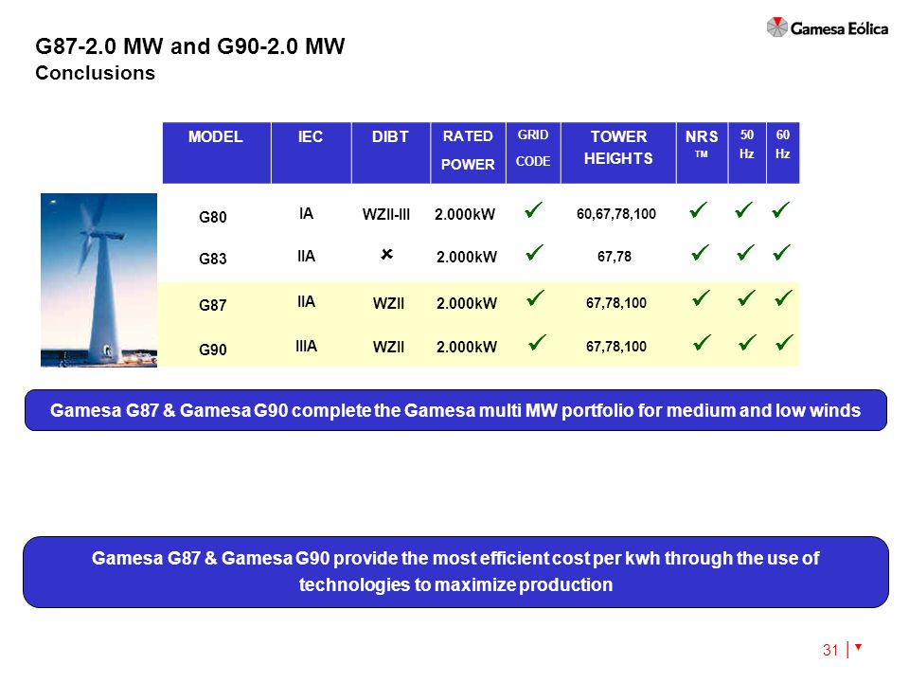The image size is (909, 682).
Task: Click the Gamesa Eólica logo
Action: tap(827, 27)
